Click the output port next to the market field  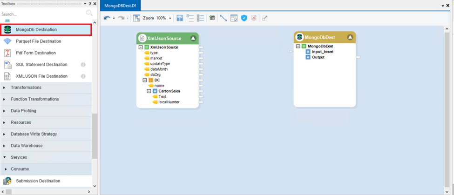[201, 58]
